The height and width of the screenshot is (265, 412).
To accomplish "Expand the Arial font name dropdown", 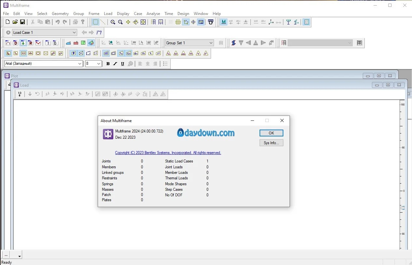I will tap(80, 64).
